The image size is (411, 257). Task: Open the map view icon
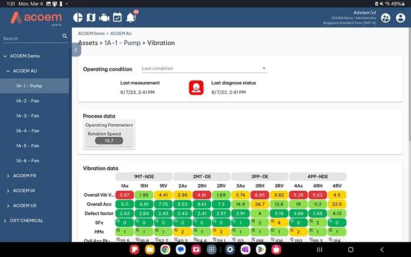pyautogui.click(x=91, y=18)
